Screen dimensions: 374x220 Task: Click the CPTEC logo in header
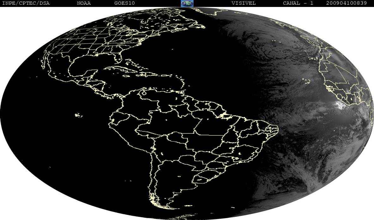pyautogui.click(x=187, y=3)
